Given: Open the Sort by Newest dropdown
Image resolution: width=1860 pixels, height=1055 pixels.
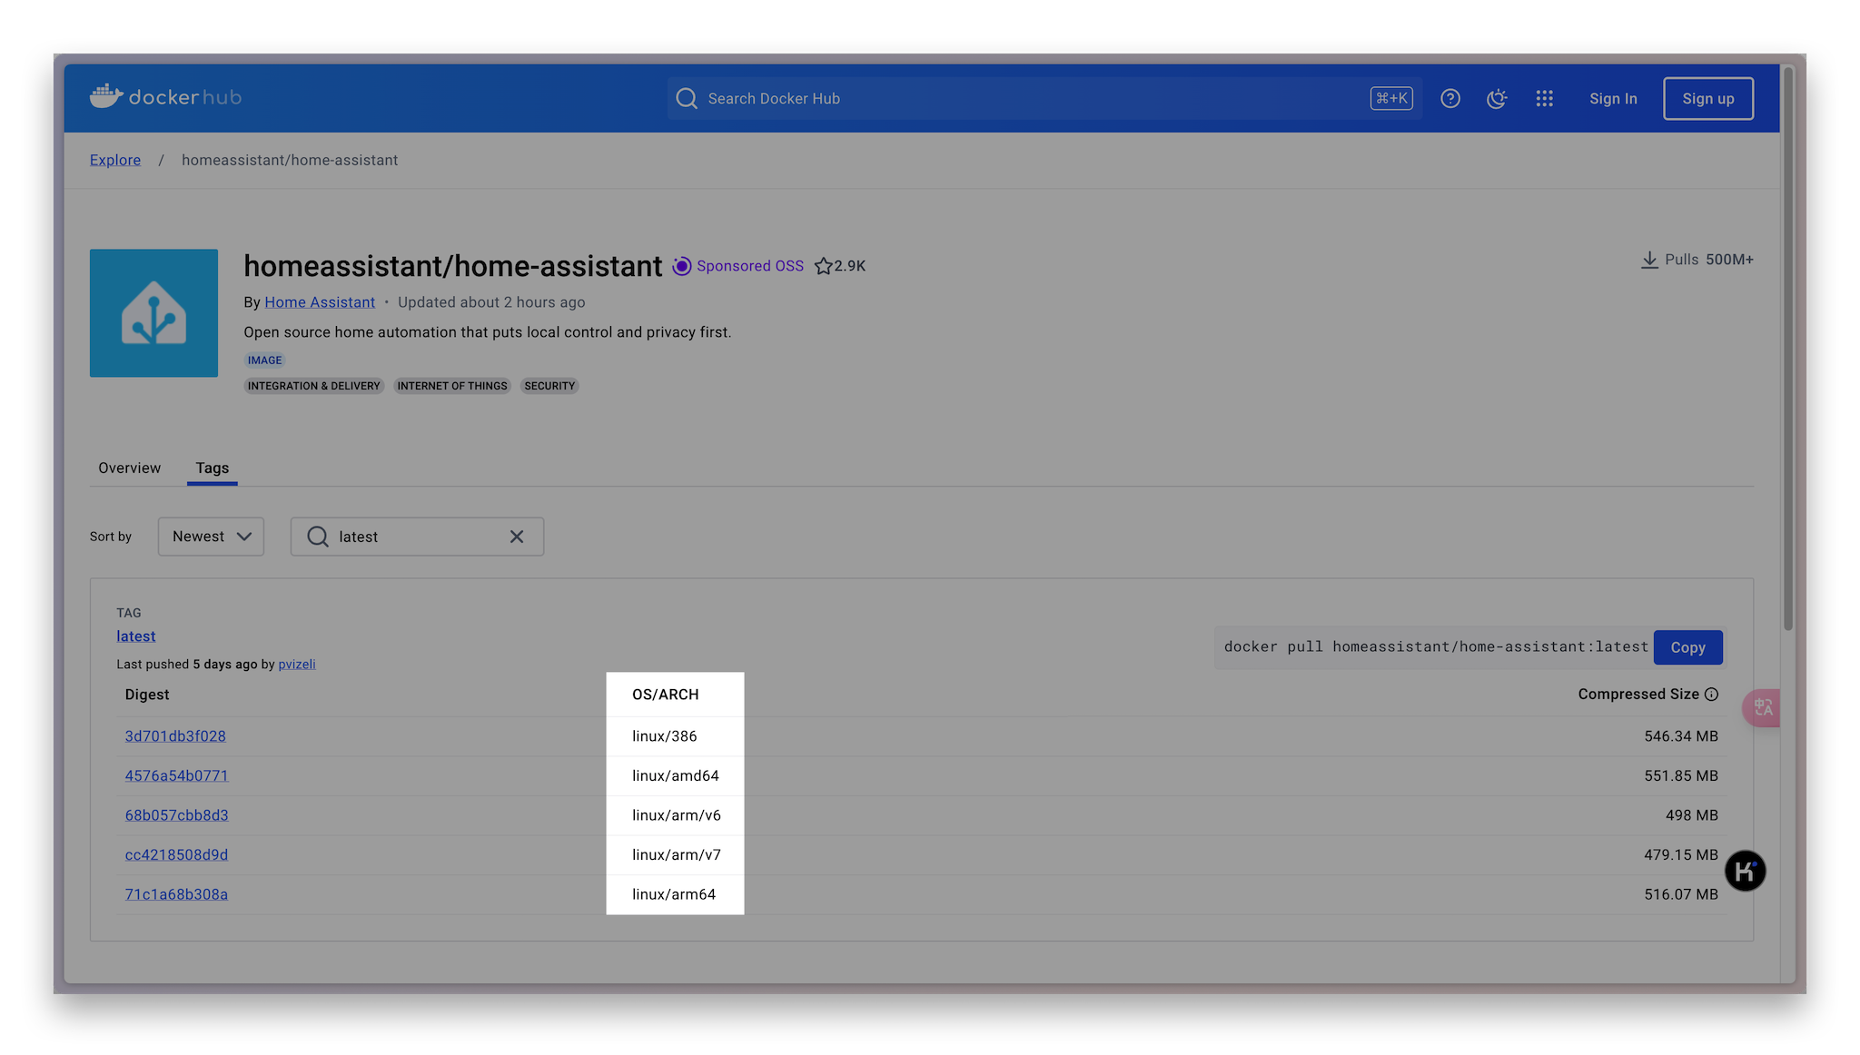Looking at the screenshot, I should coord(211,537).
